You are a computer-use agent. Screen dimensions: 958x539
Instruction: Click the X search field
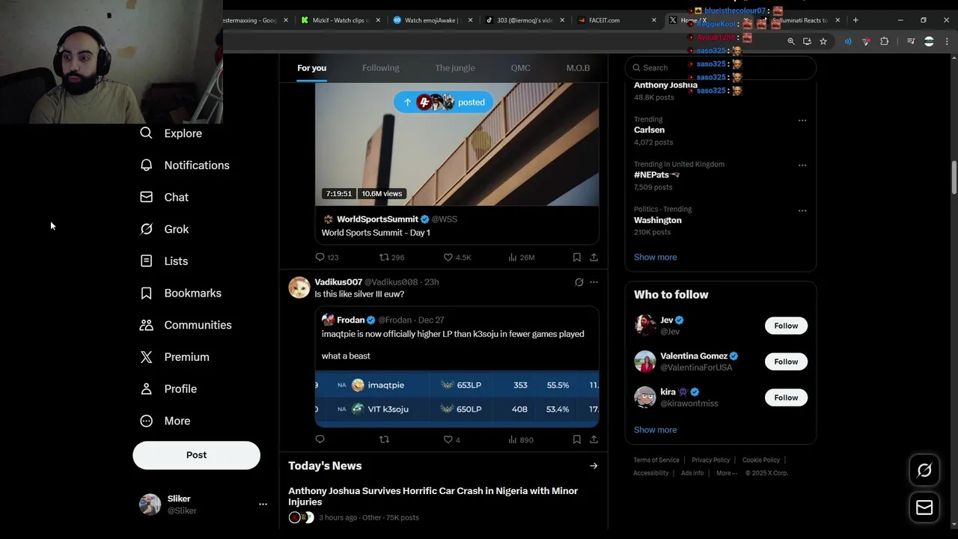coord(721,67)
